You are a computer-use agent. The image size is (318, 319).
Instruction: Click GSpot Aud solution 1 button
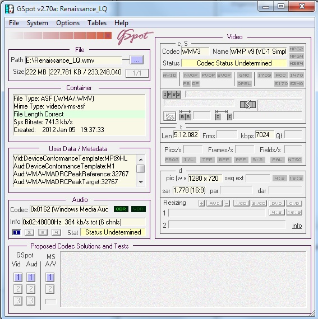31,277
